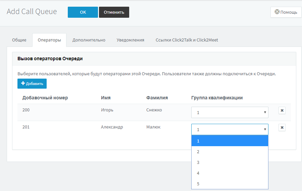Image resolution: width=302 pixels, height=191 pixels.
Task: Select option 5 in dropdown list
Action: [x=230, y=184]
